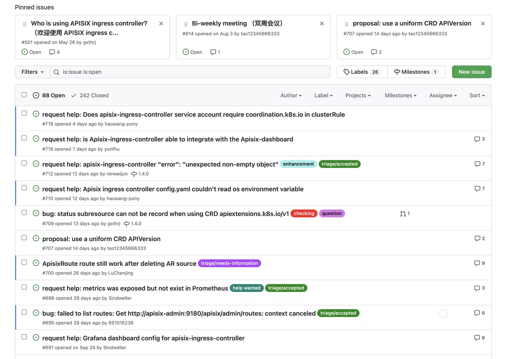This screenshot has height=359, width=512.
Task: Select checkbox for issue #707
Action: point(24,238)
